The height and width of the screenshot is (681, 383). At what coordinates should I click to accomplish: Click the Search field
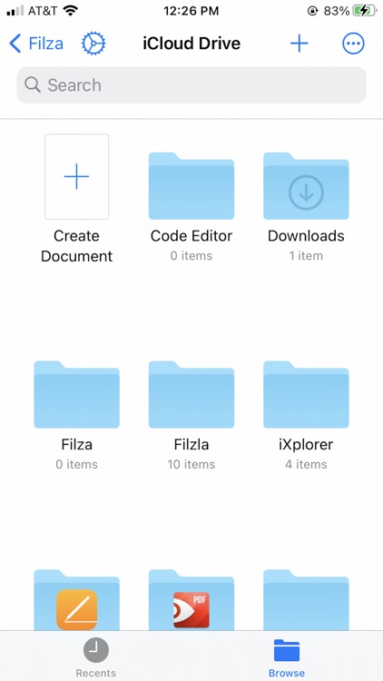[191, 85]
